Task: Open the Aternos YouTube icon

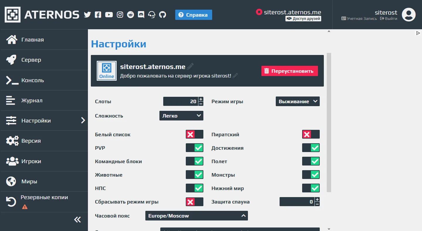Action: click(x=109, y=15)
